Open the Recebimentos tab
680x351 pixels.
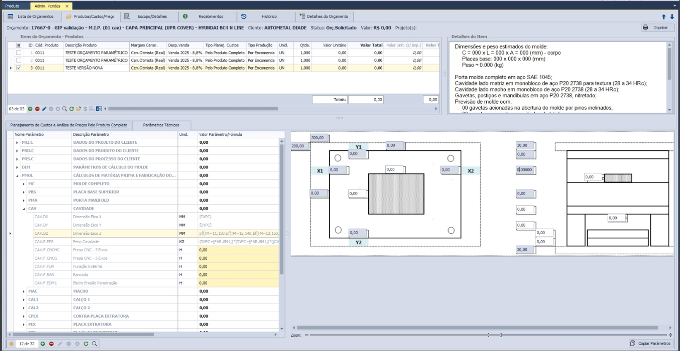[207, 17]
